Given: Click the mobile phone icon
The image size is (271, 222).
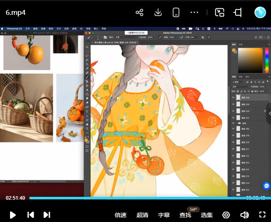Looking at the screenshot, I should pyautogui.click(x=176, y=12).
